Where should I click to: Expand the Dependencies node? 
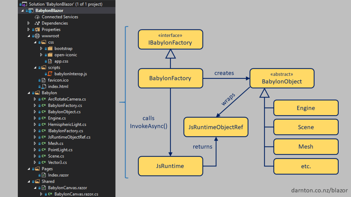(x=29, y=23)
